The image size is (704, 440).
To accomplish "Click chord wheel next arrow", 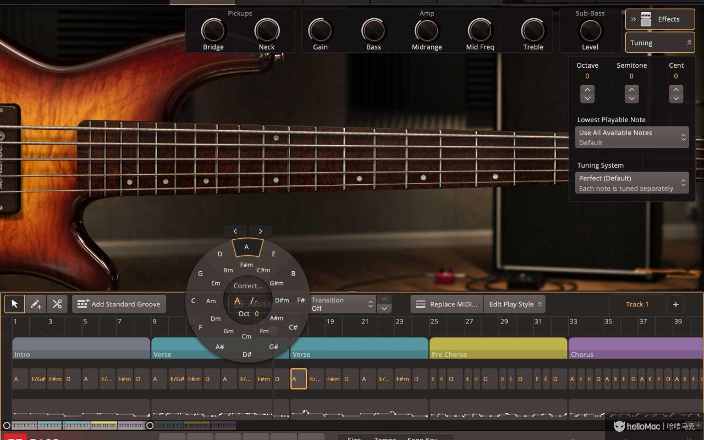I will (260, 232).
